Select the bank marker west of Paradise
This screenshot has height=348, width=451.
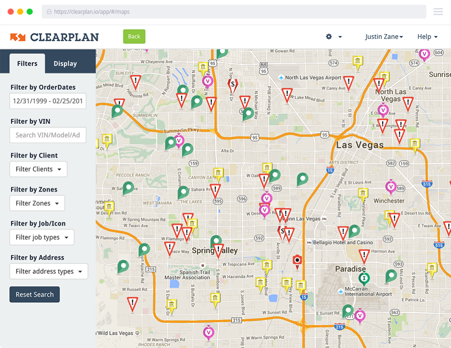point(301,285)
